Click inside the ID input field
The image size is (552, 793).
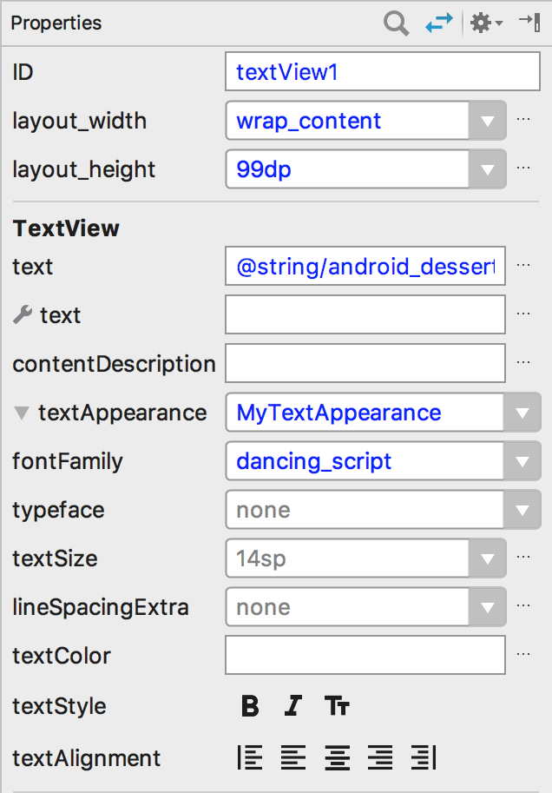click(x=382, y=72)
